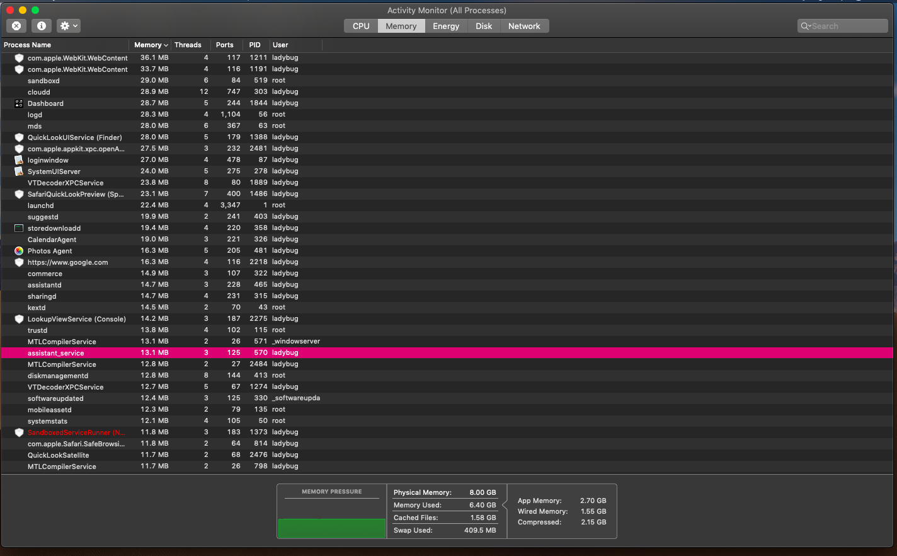Screen dimensions: 897x556
Task: Select the cloudd process row
Action: (x=447, y=92)
